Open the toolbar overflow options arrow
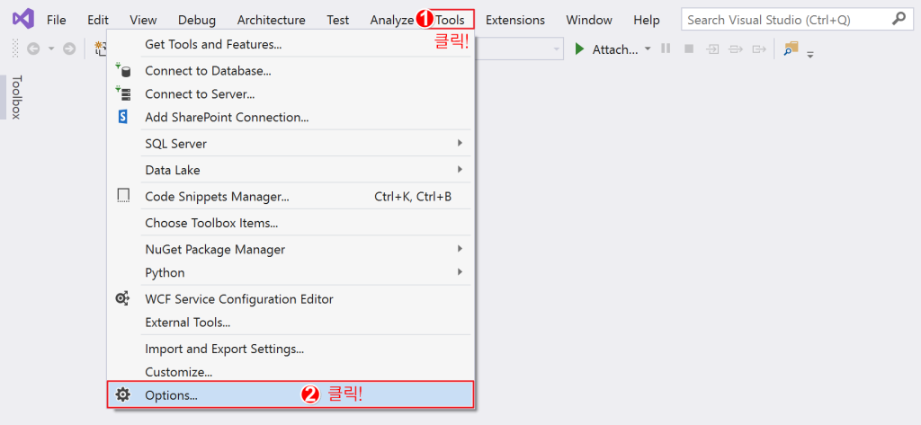The height and width of the screenshot is (425, 921). (x=810, y=55)
